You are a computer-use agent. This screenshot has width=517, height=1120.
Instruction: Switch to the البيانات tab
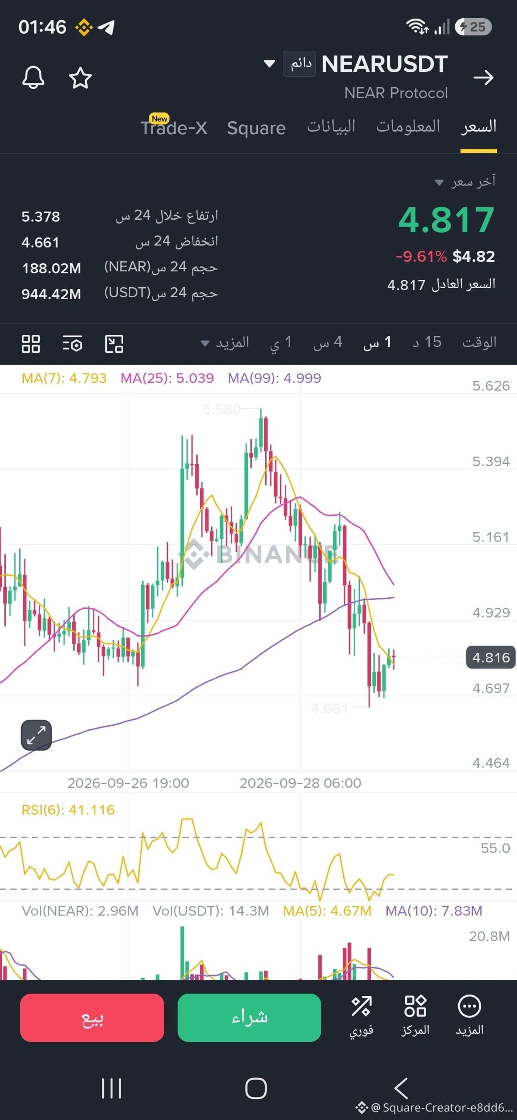coord(331,126)
